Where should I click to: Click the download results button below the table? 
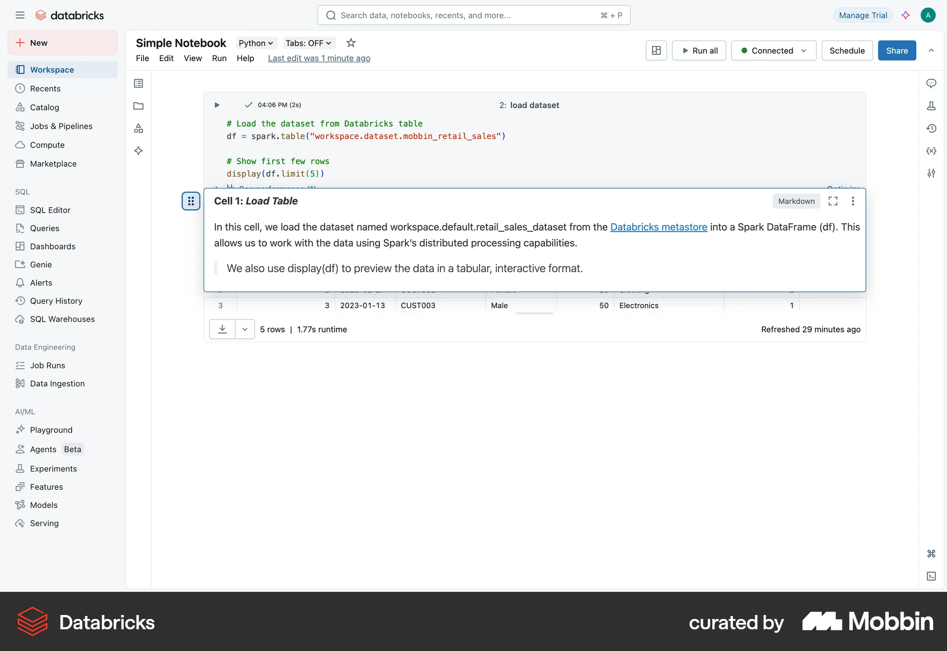click(222, 329)
